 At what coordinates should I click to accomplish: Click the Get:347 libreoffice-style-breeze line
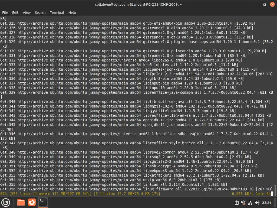136,145
